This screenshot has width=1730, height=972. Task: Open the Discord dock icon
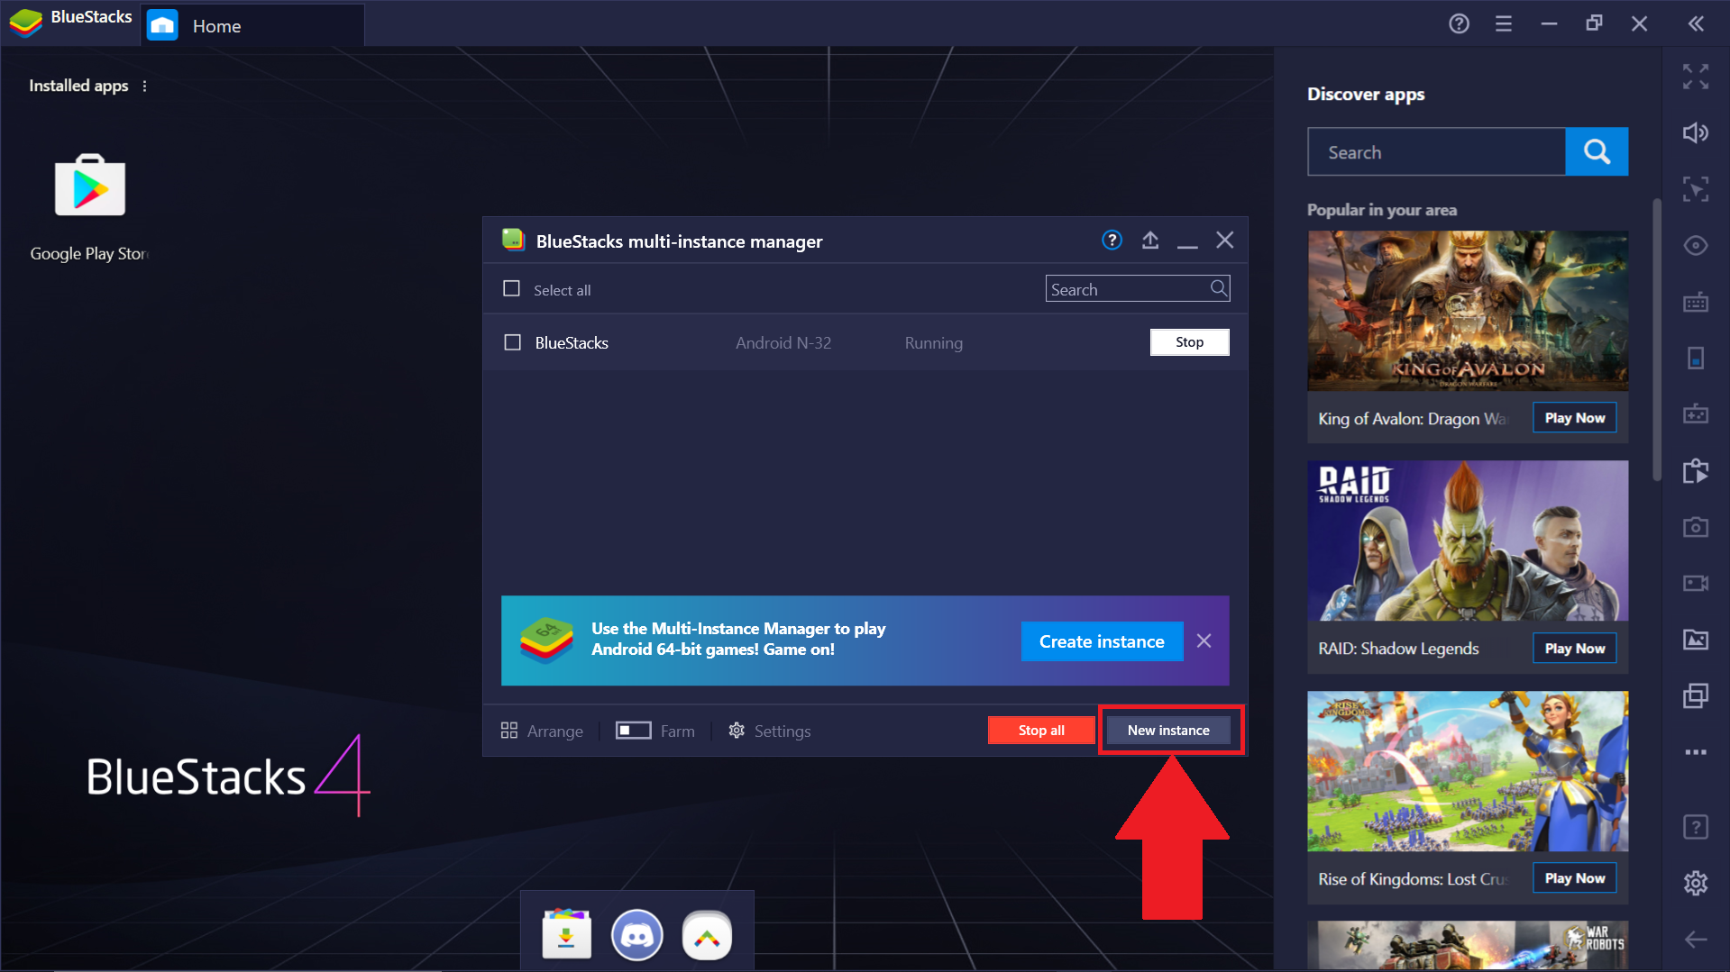pos(636,935)
